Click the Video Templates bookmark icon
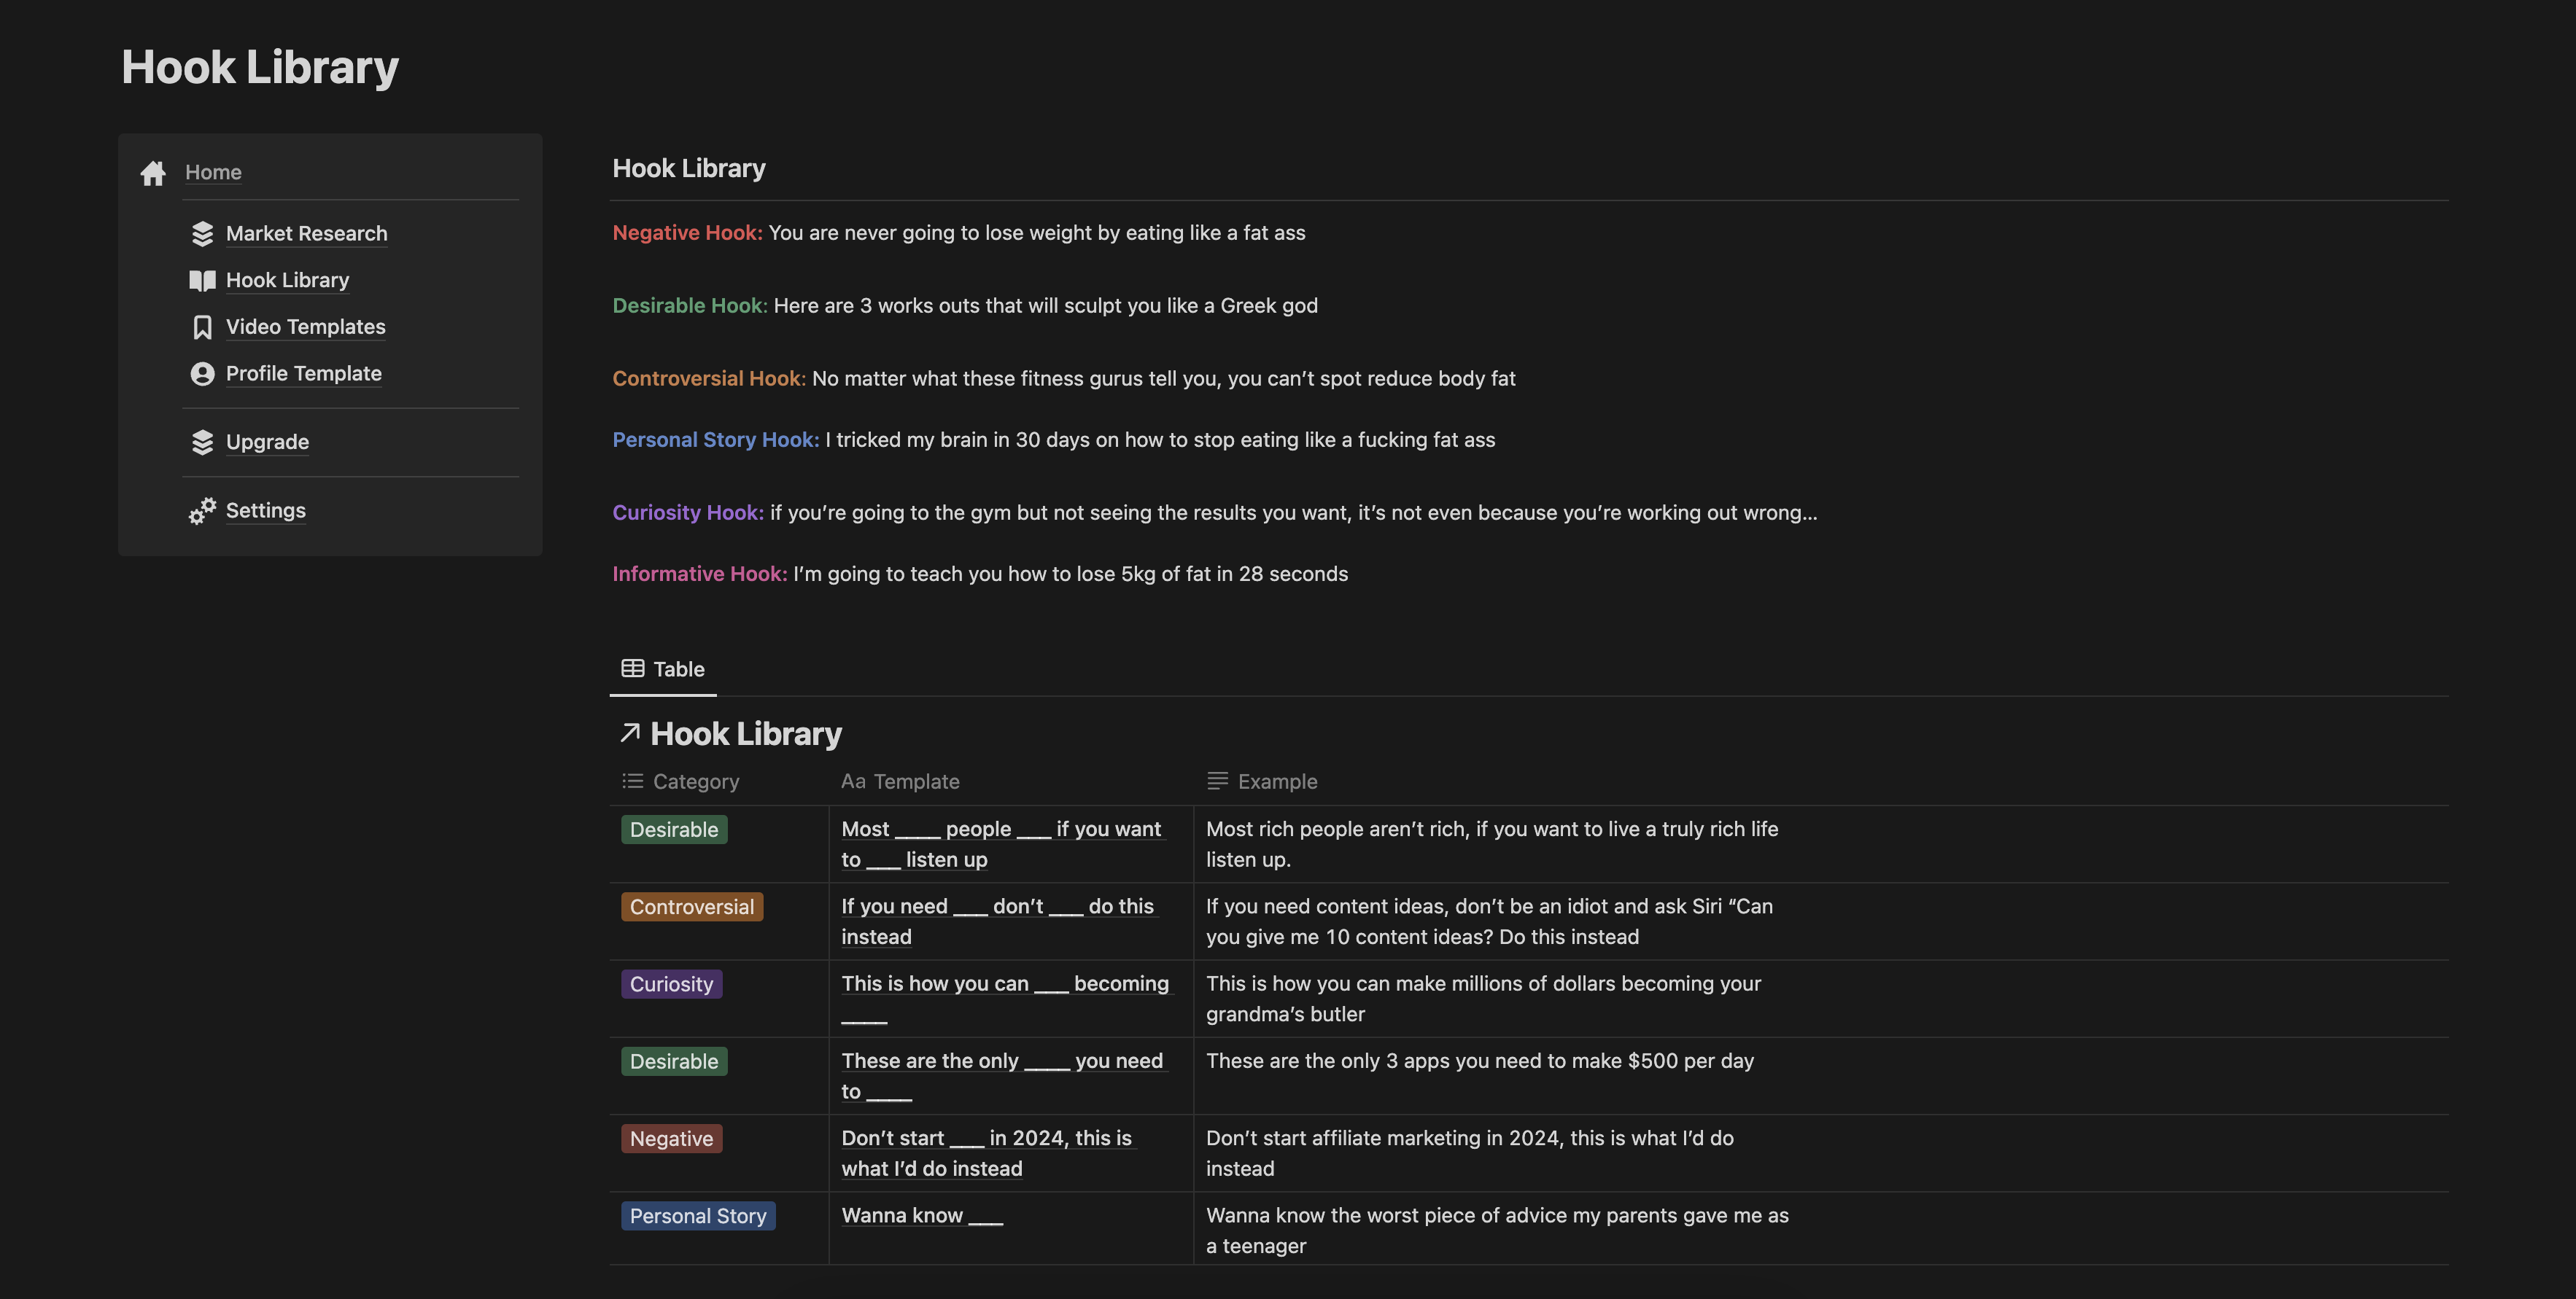This screenshot has width=2576, height=1299. tap(202, 327)
